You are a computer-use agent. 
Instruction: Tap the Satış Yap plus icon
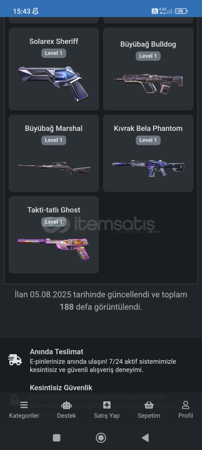pyautogui.click(x=107, y=405)
